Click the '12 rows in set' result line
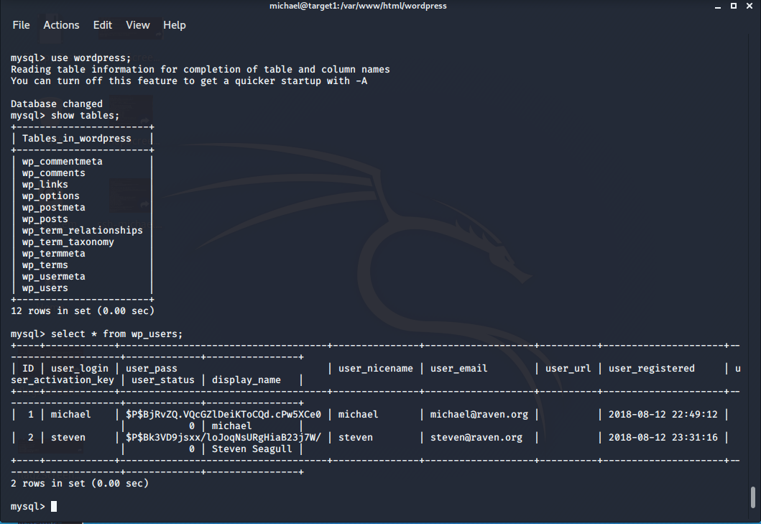Viewport: 761px width, 524px height. (83, 311)
